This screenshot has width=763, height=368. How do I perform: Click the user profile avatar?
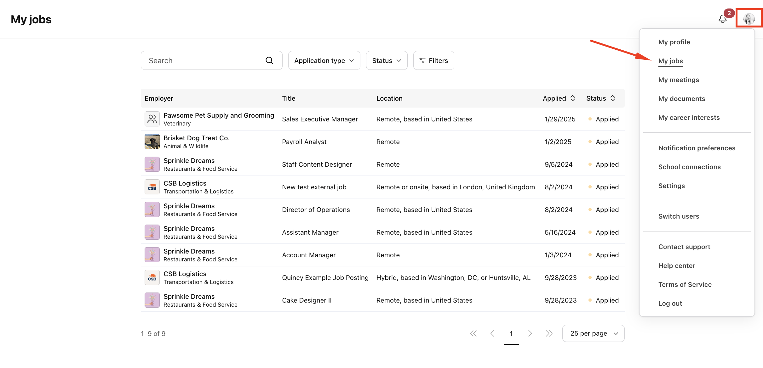point(749,19)
